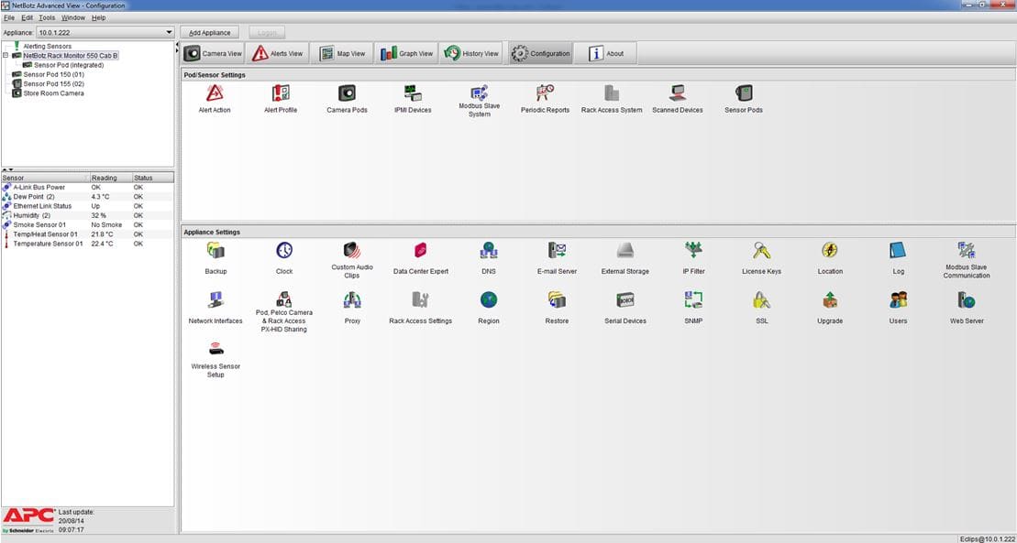Collapse the NetBotz Rack Monitor 550 tree node
The image size is (1017, 543).
[6, 56]
